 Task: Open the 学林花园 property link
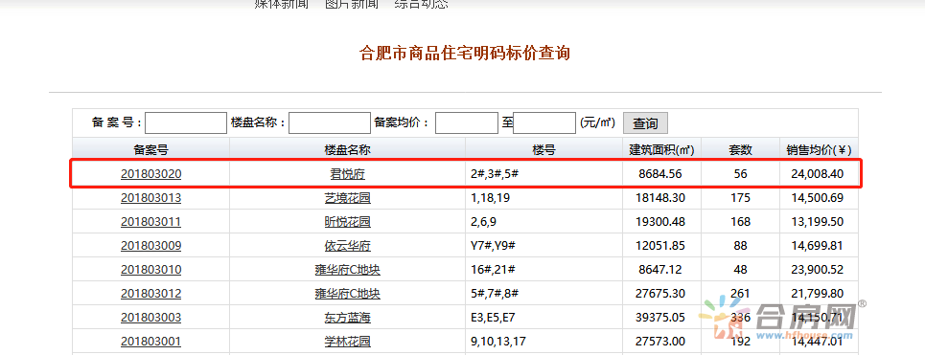click(x=347, y=341)
